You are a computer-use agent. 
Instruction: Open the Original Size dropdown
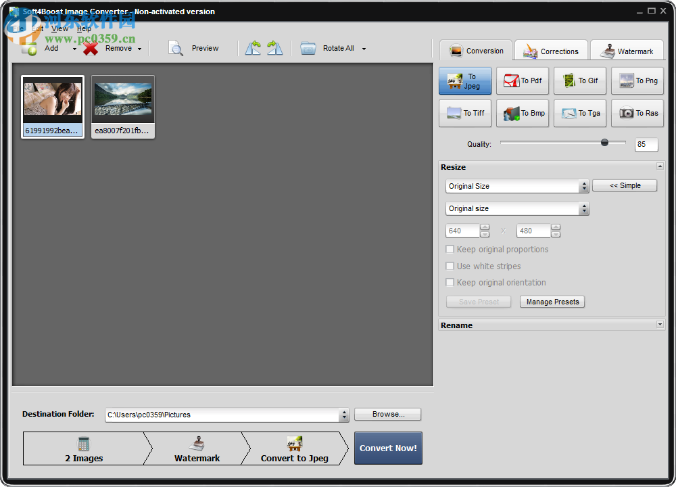[x=584, y=185]
